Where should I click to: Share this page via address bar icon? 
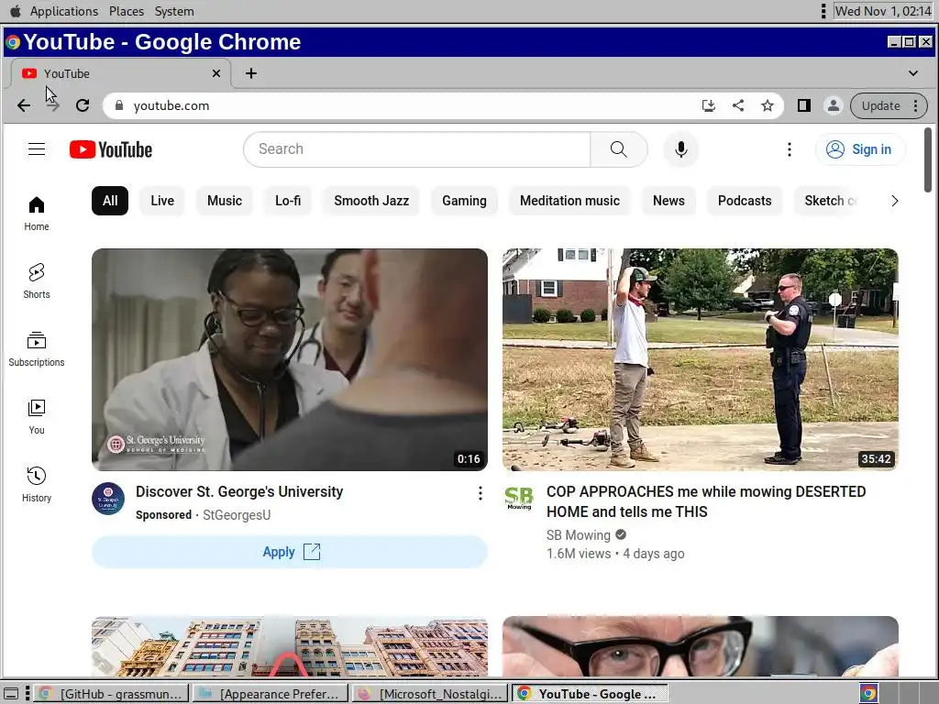738,106
